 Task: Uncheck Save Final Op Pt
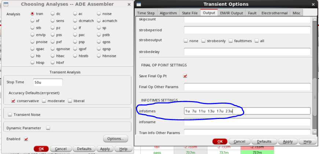click(x=185, y=76)
